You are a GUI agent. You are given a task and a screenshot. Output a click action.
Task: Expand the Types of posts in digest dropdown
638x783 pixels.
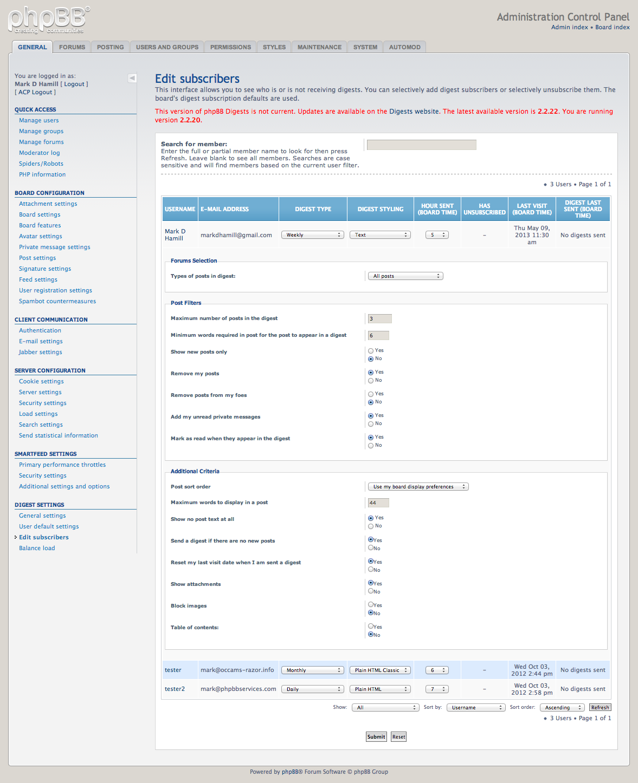(x=405, y=276)
